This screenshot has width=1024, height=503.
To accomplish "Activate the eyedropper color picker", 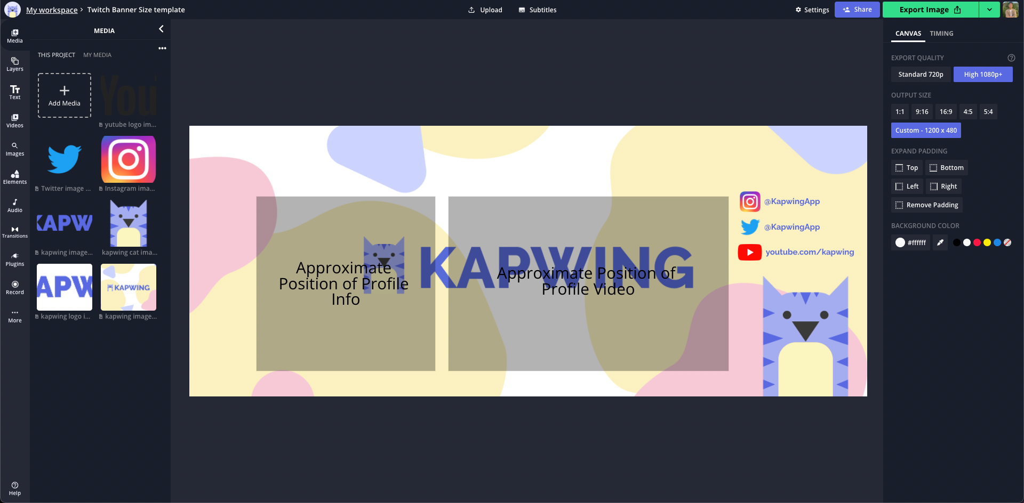I will (940, 242).
